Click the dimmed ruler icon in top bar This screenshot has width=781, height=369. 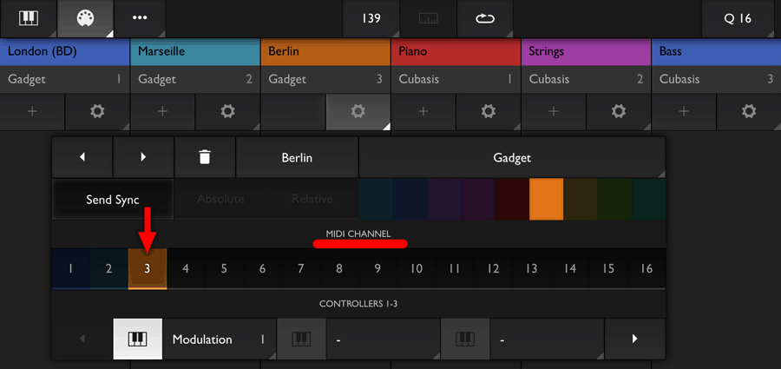click(428, 18)
